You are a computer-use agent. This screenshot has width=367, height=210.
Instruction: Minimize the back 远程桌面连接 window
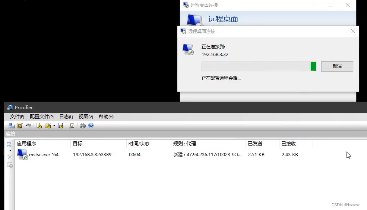pos(314,5)
